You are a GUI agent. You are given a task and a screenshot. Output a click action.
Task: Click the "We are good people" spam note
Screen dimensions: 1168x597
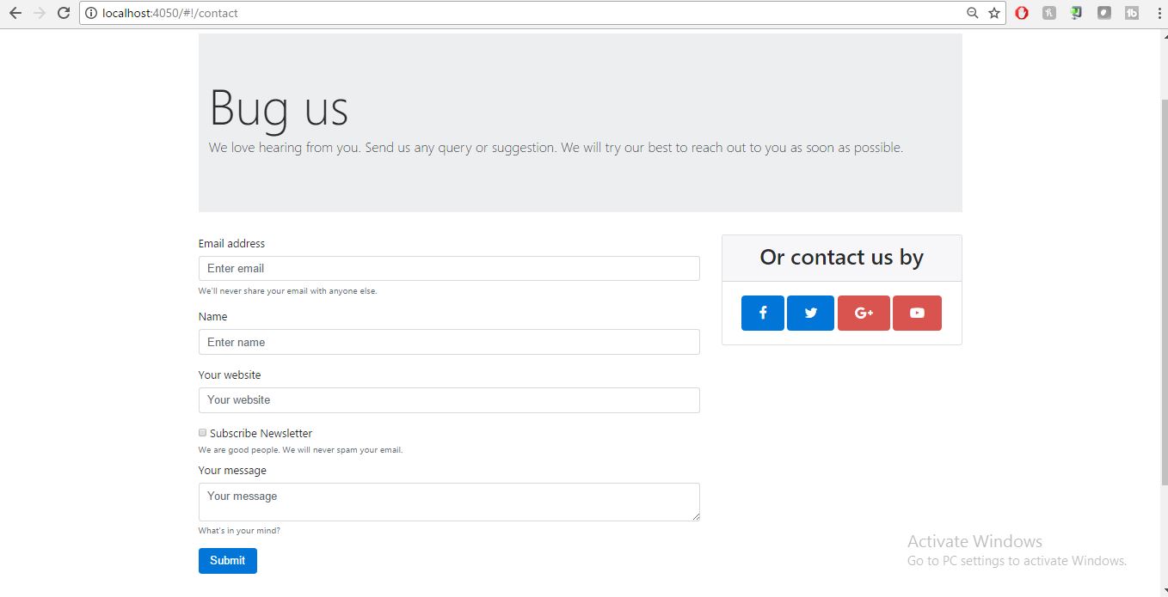click(x=300, y=450)
